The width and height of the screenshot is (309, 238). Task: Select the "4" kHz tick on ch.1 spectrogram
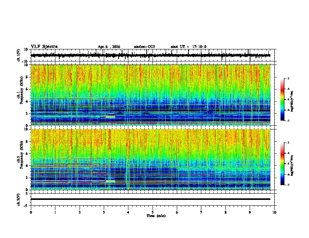pos(27,101)
